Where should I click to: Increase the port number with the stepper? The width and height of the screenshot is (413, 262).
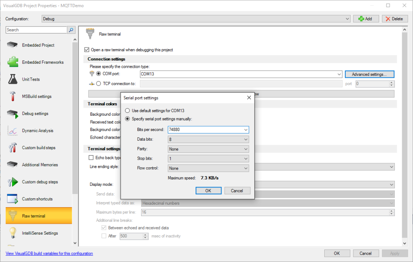click(390, 82)
